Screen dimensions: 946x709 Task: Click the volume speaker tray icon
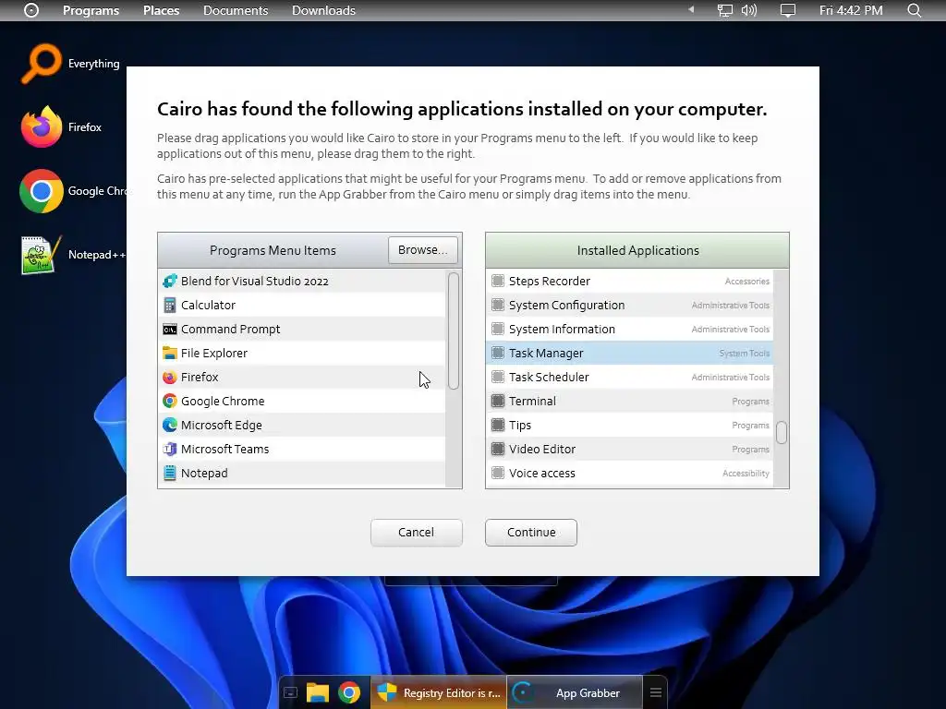pyautogui.click(x=748, y=10)
